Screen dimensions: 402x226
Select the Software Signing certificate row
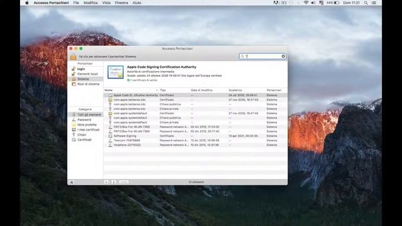click(195, 136)
